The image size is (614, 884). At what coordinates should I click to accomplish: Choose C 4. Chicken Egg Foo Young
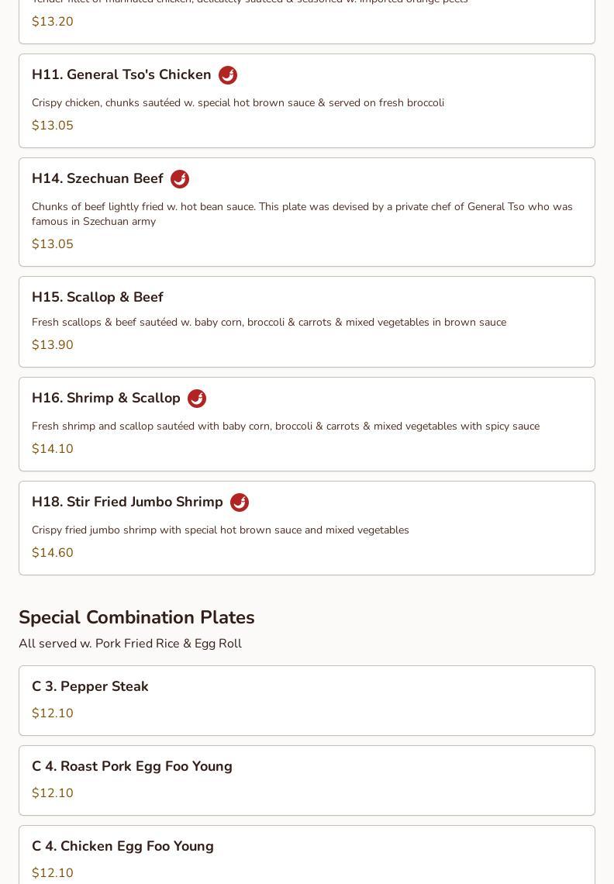pos(307,855)
